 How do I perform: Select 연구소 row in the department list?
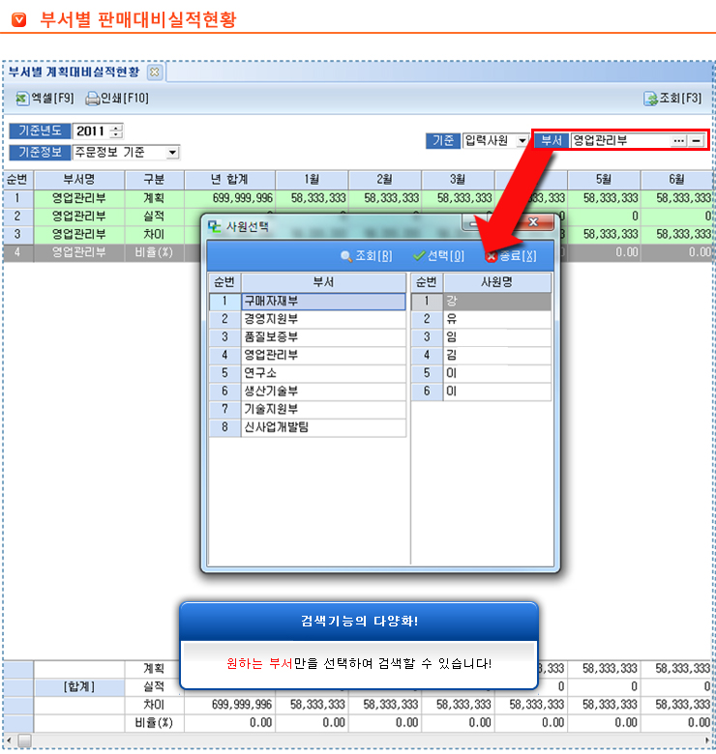323,372
